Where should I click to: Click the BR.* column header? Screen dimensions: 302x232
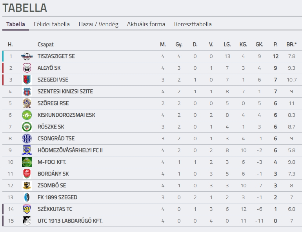[x=291, y=44]
